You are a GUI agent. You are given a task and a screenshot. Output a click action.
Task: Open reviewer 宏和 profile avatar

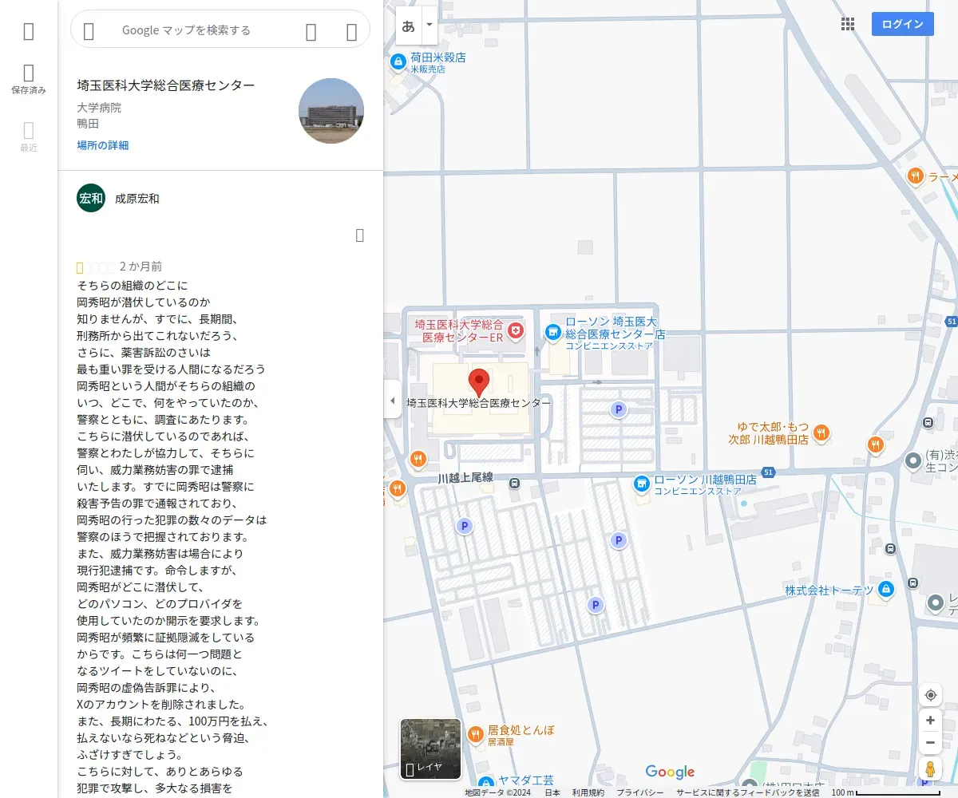tap(91, 198)
